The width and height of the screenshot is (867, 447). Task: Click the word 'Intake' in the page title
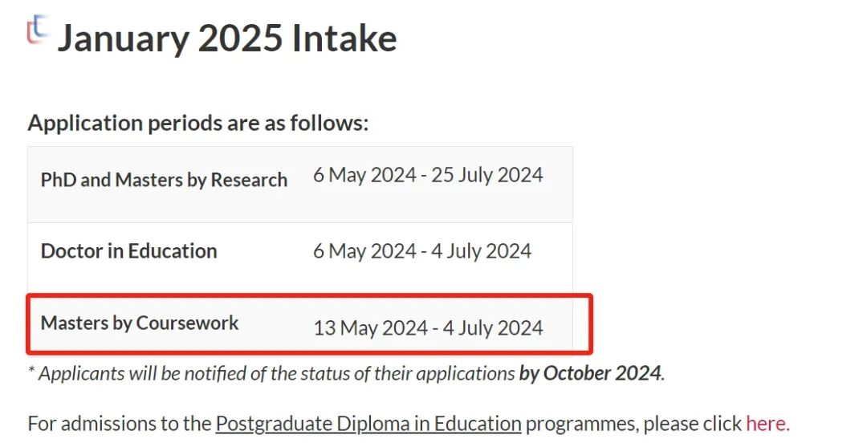click(x=344, y=39)
